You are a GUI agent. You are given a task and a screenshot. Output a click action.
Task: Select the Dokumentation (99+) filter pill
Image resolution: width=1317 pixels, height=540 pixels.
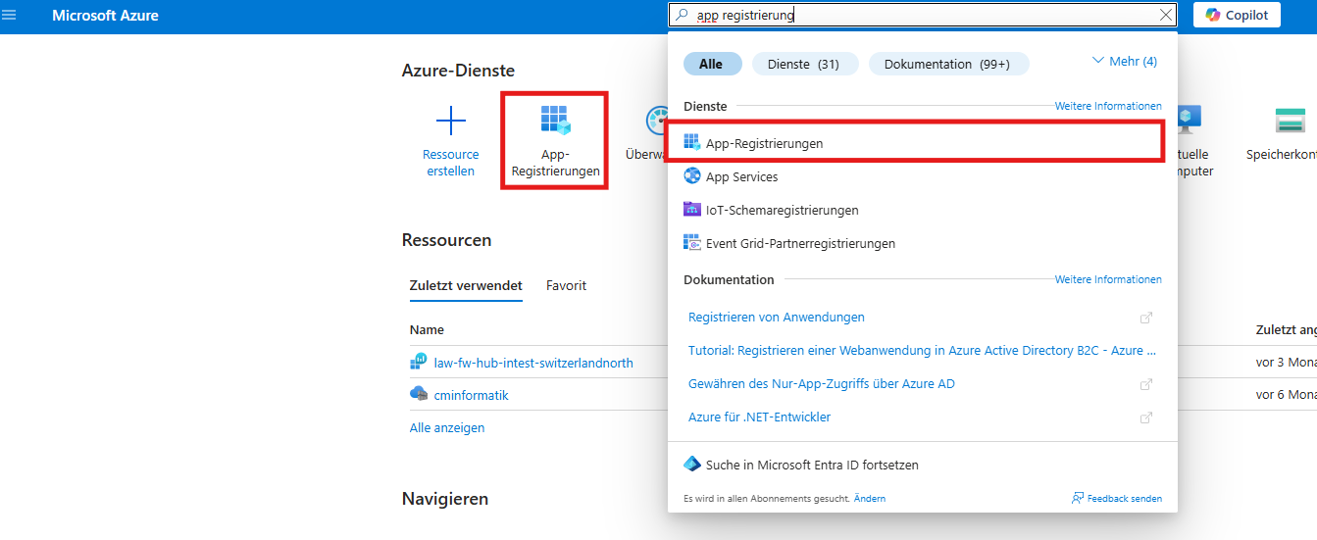pyautogui.click(x=948, y=64)
